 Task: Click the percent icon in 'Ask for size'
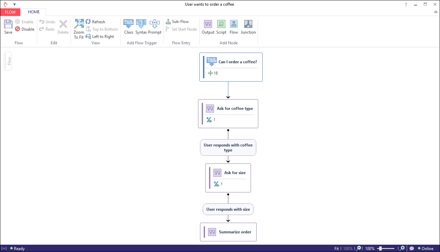point(216,184)
